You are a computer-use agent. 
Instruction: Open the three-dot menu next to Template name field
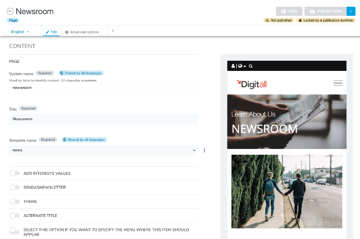204,150
